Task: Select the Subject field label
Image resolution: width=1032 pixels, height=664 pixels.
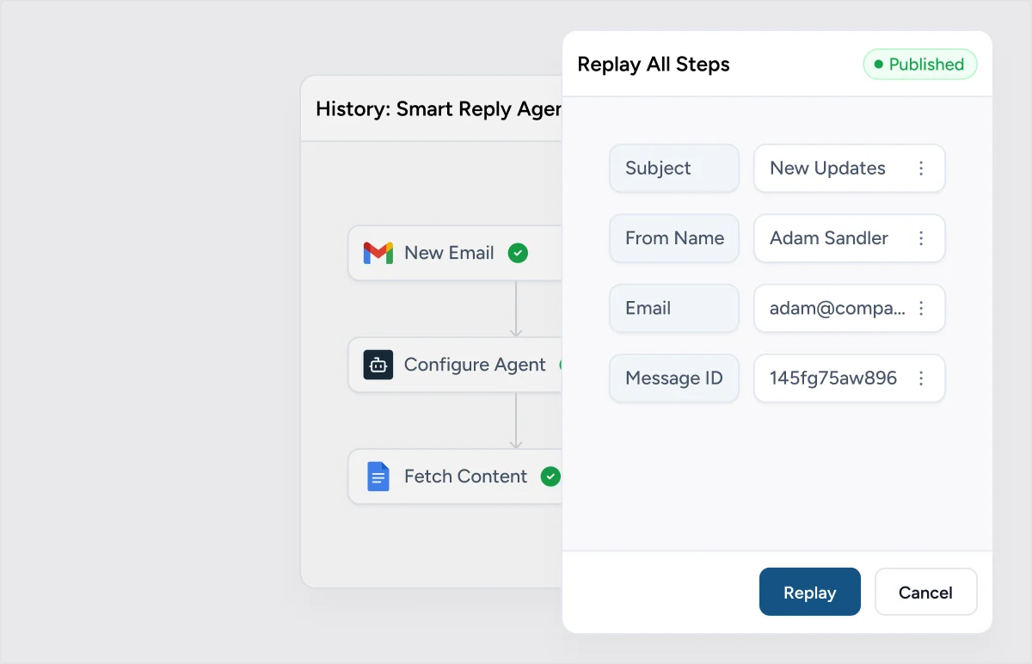Action: (x=673, y=169)
